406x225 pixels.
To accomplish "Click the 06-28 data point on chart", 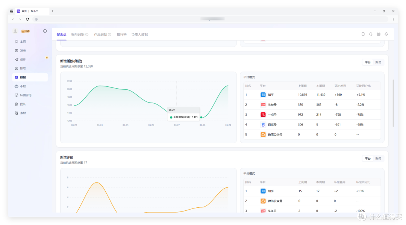I will coord(201,118).
